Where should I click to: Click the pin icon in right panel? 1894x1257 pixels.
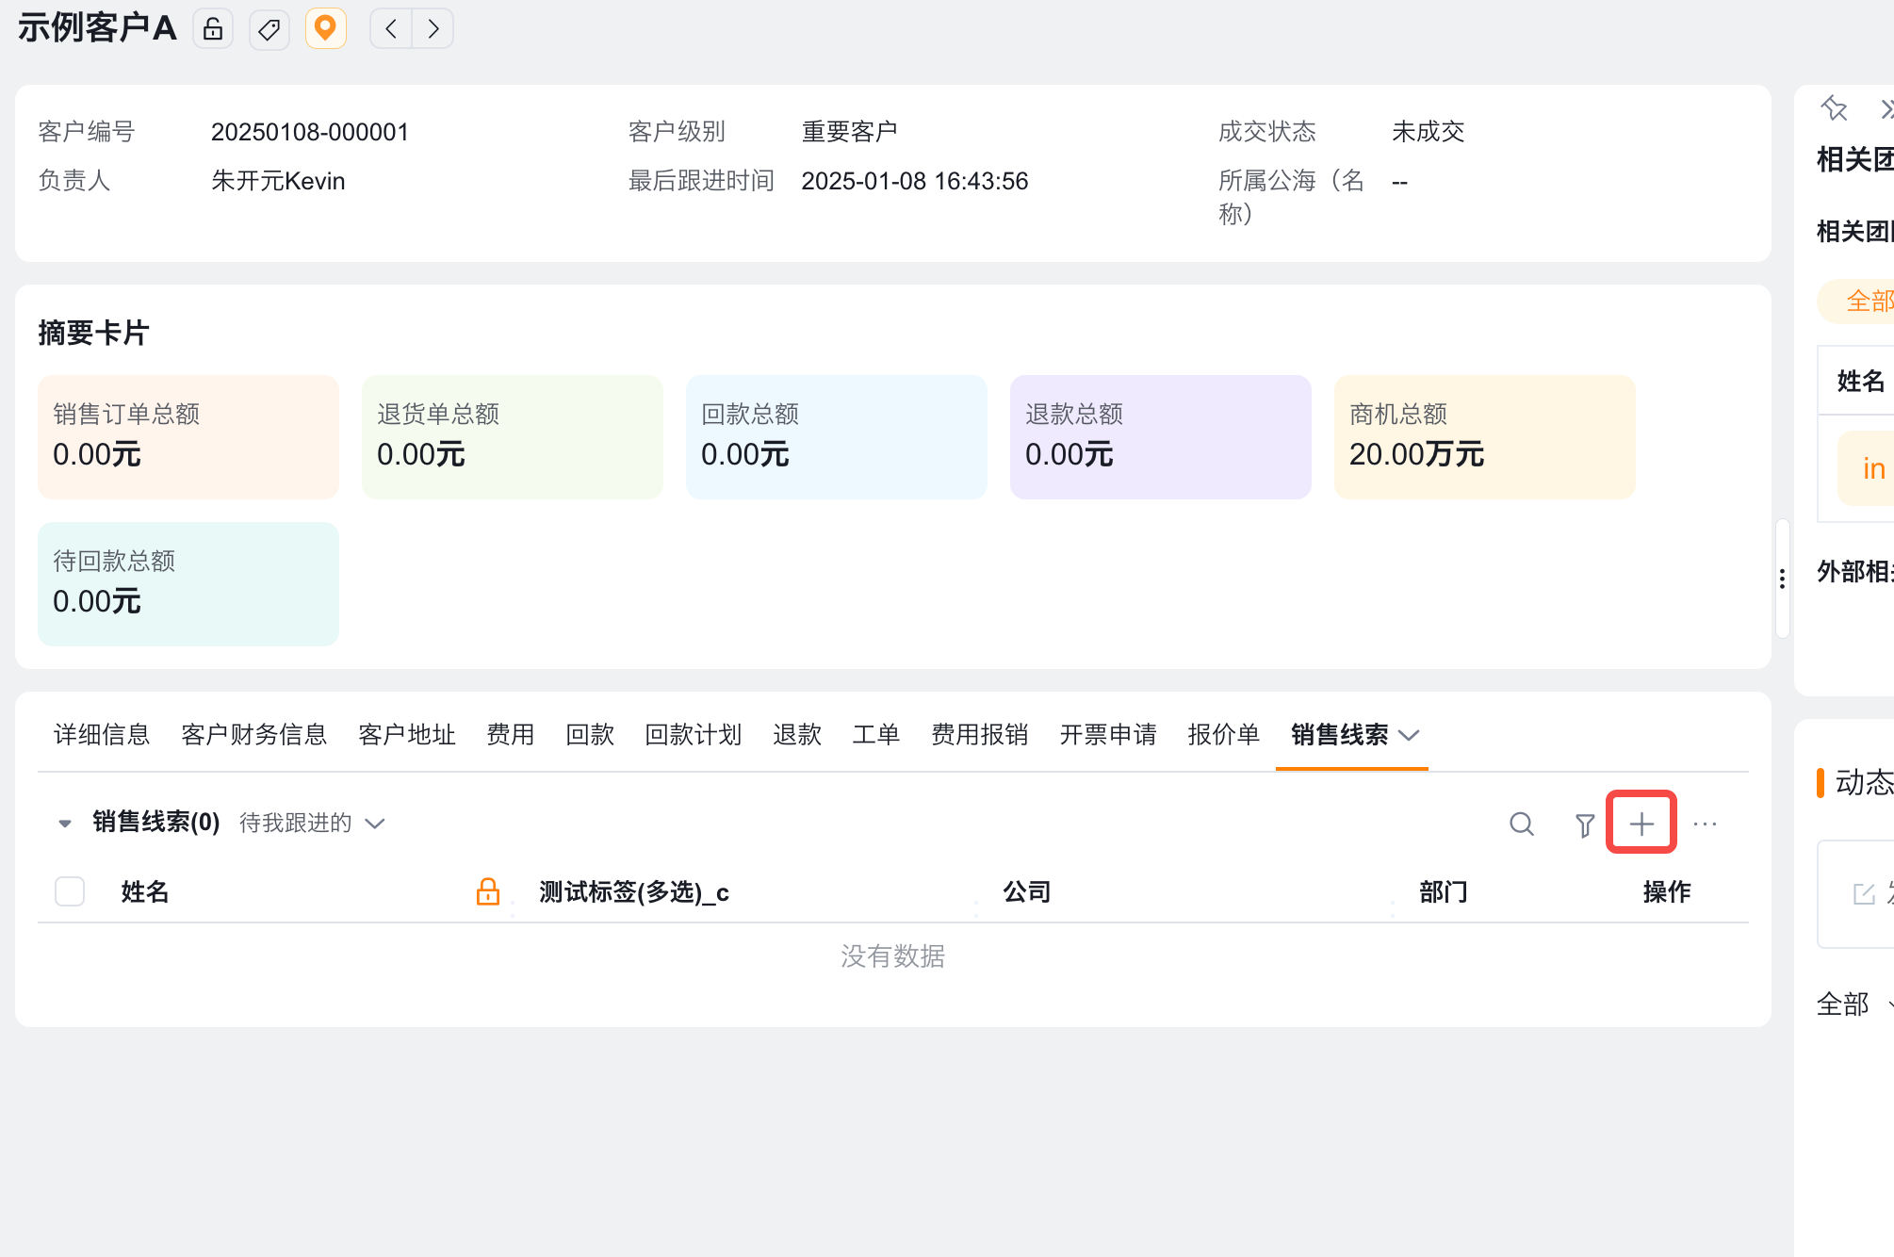point(1834,109)
